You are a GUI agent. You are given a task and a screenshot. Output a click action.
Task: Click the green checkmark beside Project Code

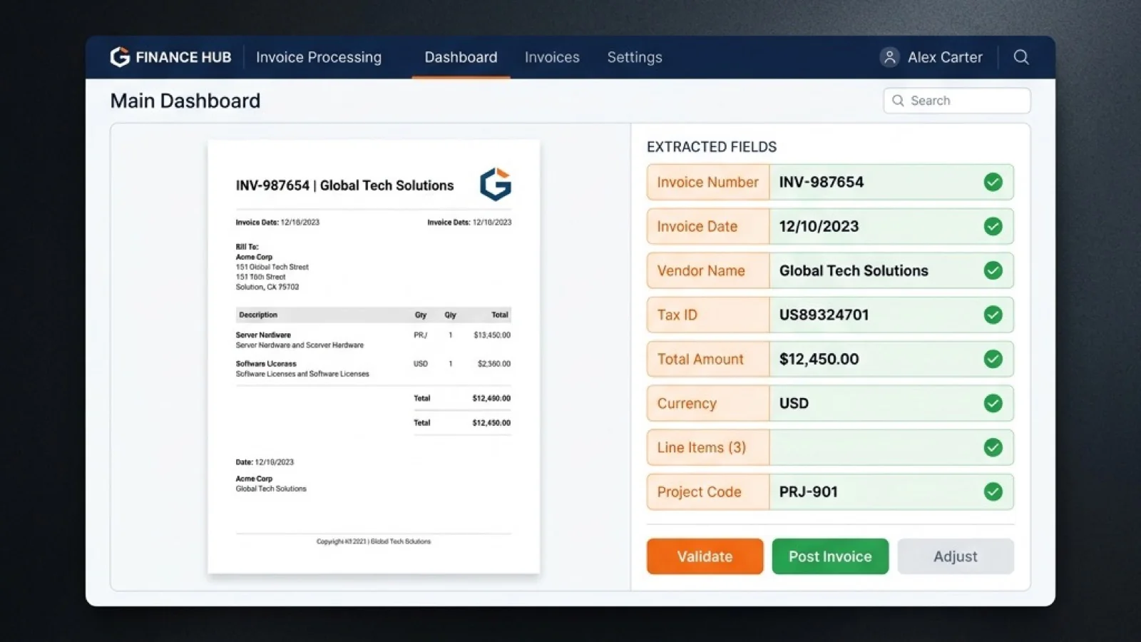coord(993,491)
